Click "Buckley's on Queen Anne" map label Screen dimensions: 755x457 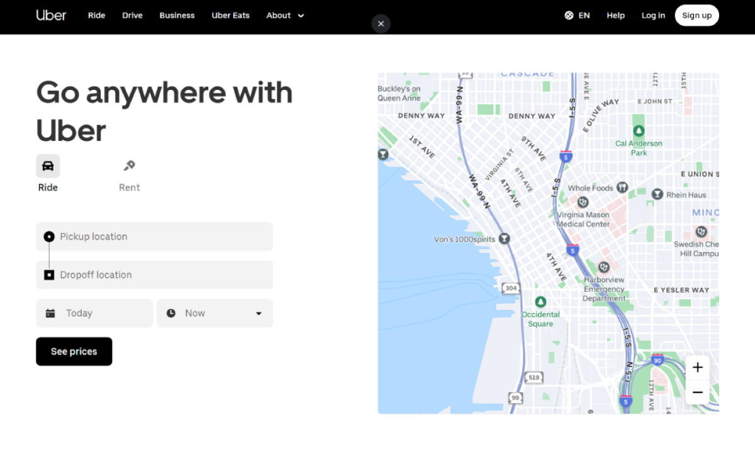(399, 94)
